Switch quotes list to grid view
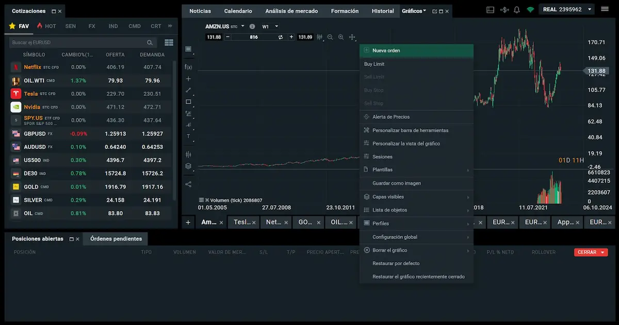The image size is (619, 325). pos(169,43)
